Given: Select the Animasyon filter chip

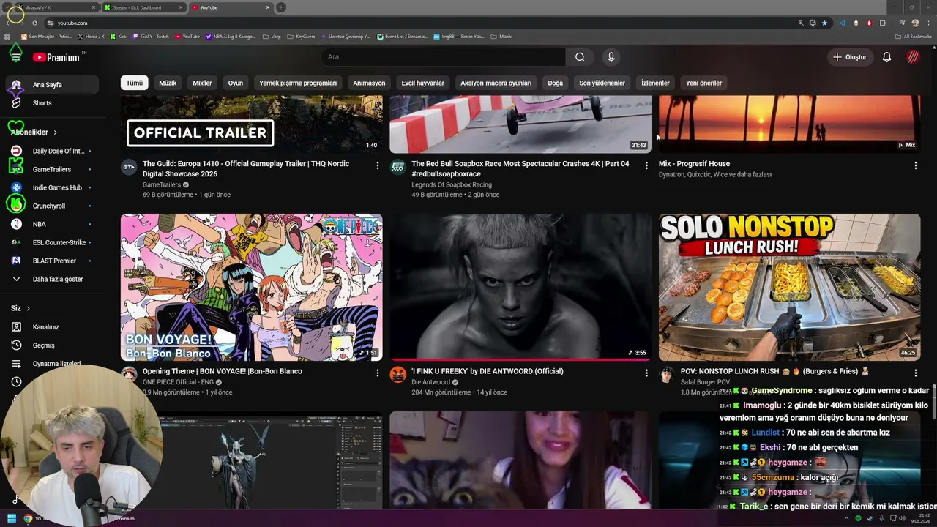Looking at the screenshot, I should pyautogui.click(x=369, y=83).
